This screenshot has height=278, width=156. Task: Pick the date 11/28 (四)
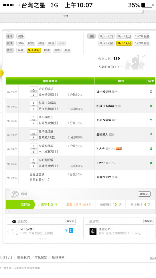(142, 36)
